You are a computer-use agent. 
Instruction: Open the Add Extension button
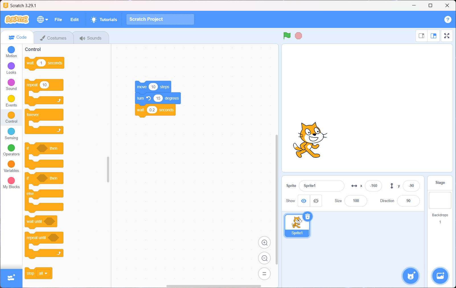[11, 278]
